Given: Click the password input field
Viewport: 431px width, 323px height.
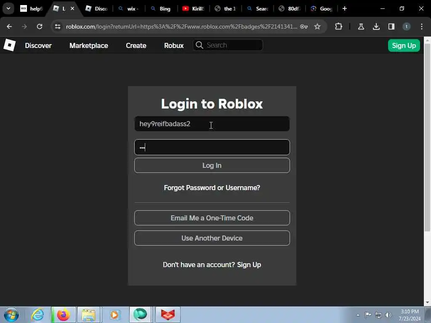Looking at the screenshot, I should point(212,147).
